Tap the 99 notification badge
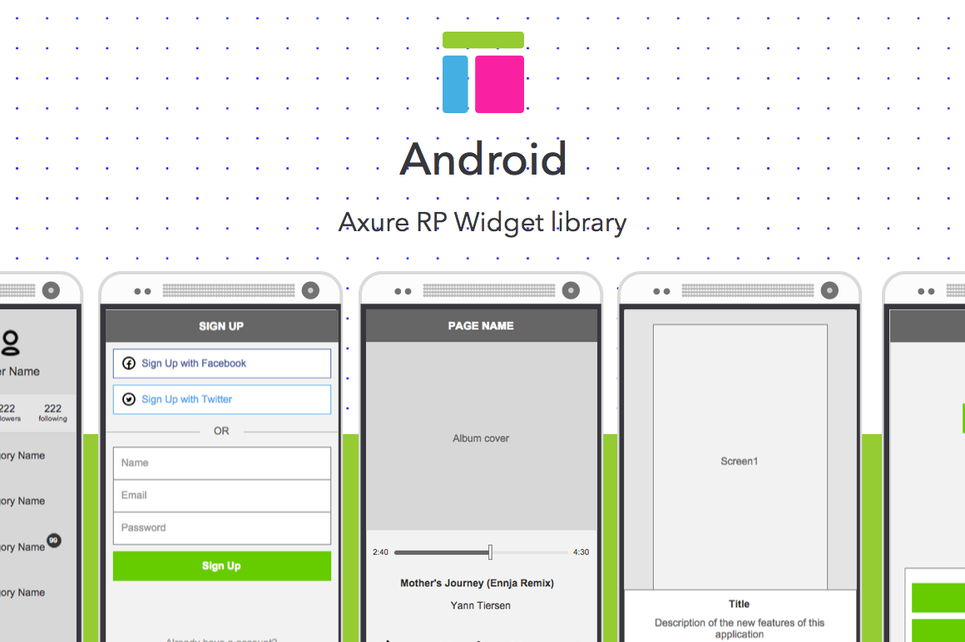This screenshot has width=965, height=642. (54, 541)
